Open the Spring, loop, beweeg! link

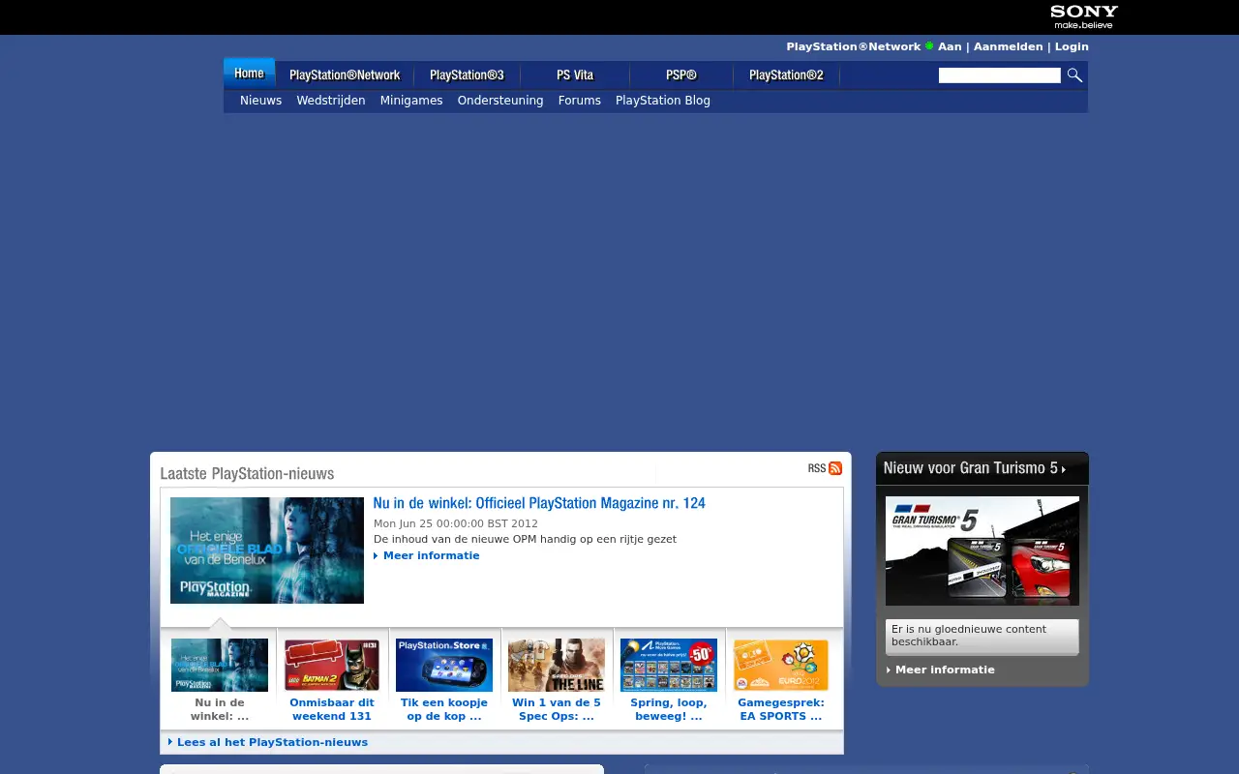point(669,709)
